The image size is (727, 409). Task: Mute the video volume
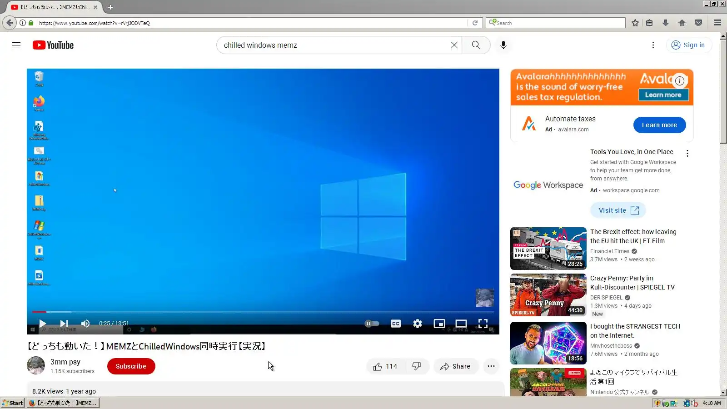(x=85, y=324)
